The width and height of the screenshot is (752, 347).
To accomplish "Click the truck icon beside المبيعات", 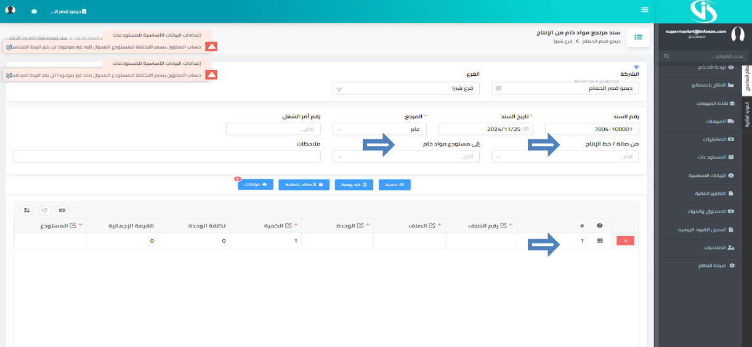I will pyautogui.click(x=732, y=121).
